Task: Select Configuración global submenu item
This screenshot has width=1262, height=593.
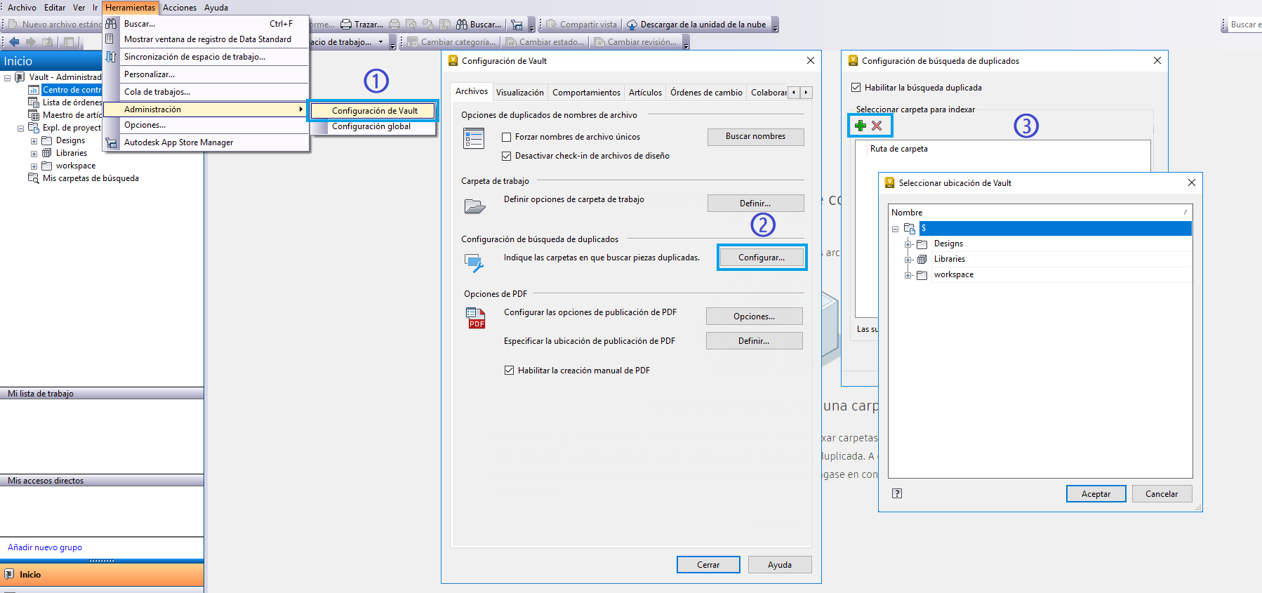Action: pyautogui.click(x=373, y=126)
